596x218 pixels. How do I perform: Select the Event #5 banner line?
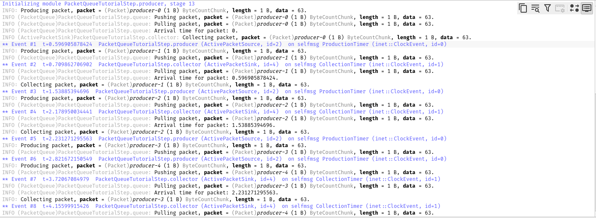pos(224,139)
